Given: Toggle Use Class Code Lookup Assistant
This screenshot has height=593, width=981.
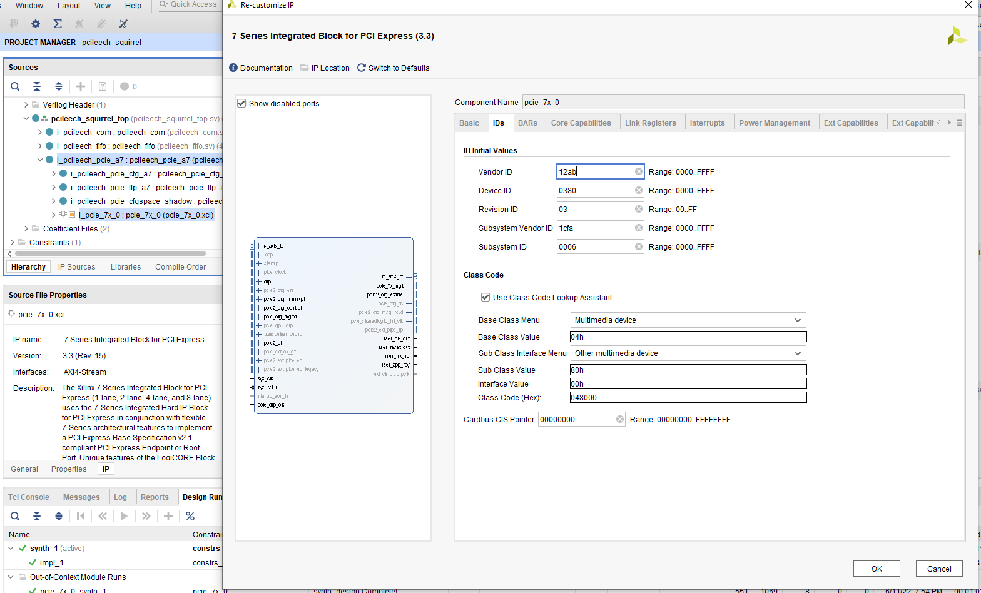Looking at the screenshot, I should pyautogui.click(x=485, y=297).
